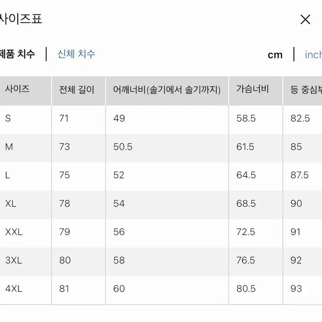The width and height of the screenshot is (322, 322).
Task: Click the 가슴너비 column header
Action: coord(252,90)
